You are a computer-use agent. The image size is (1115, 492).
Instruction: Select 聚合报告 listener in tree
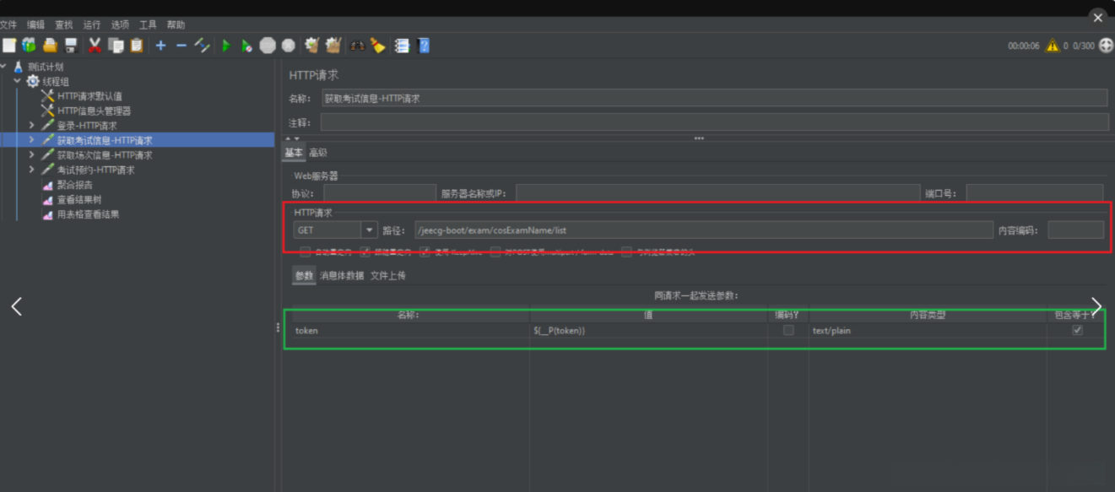[74, 185]
